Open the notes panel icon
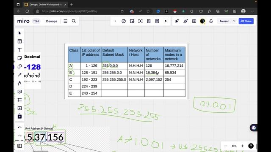This screenshot has width=271, height=152. (x=157, y=21)
